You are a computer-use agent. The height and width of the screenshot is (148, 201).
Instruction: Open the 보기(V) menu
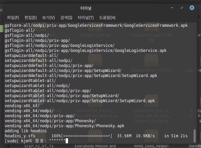pyautogui.click(x=49, y=17)
